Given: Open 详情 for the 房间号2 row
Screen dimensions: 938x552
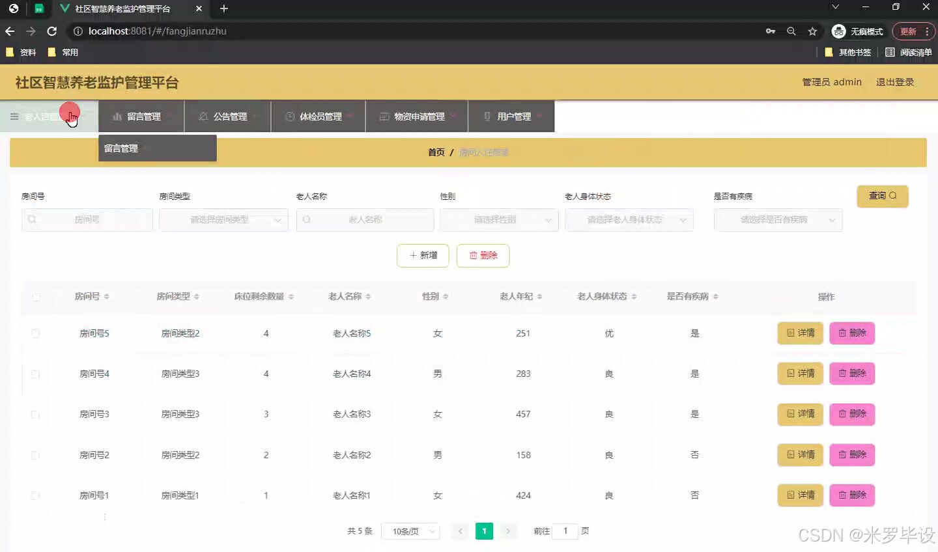Looking at the screenshot, I should point(801,454).
